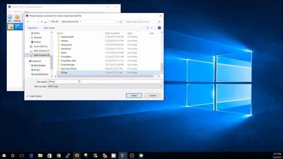Cancel the file location dialog
This screenshot has width=283, height=159.
153,95
